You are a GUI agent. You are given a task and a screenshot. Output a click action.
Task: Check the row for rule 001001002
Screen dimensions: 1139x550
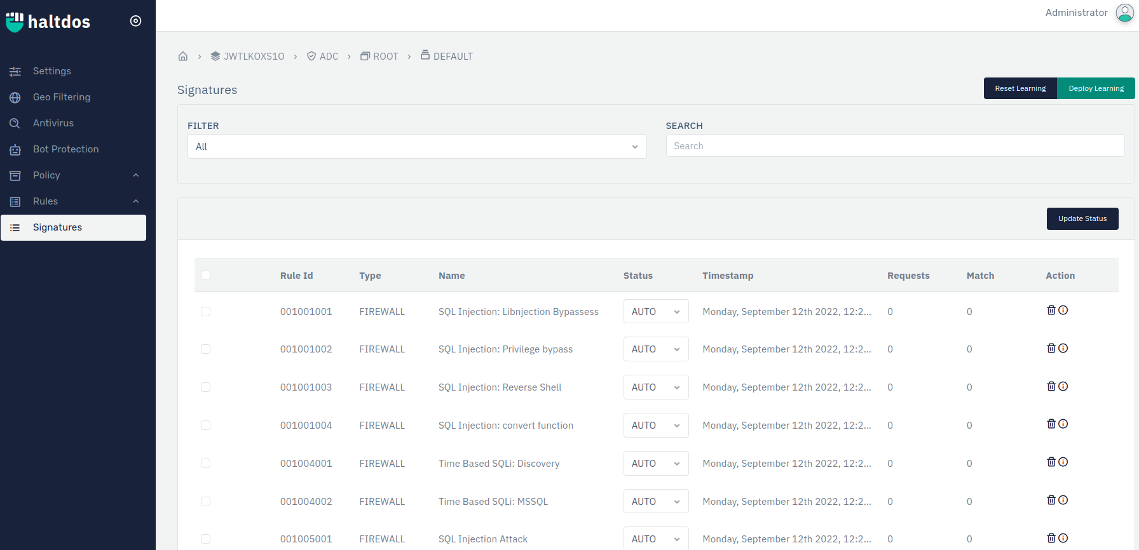pos(205,349)
